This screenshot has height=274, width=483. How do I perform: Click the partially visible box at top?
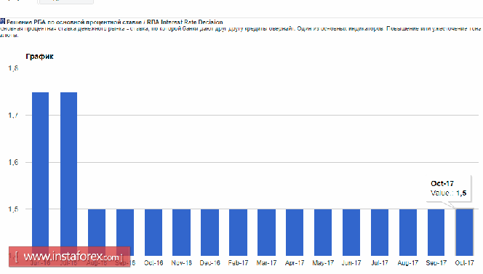click(66, 1)
